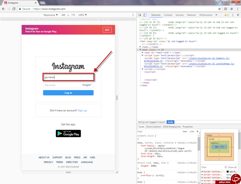Click the viewport width field 496
Image resolution: width=241 pixels, height=184 pixels.
coord(63,15)
